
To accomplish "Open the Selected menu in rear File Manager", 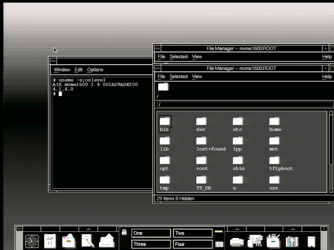I will coord(178,57).
